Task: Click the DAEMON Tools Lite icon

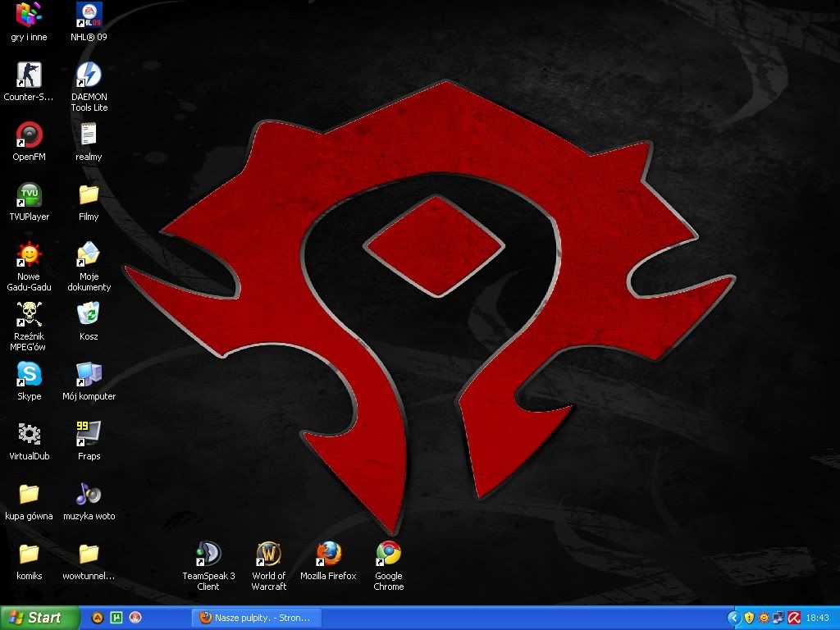Action: pyautogui.click(x=89, y=75)
